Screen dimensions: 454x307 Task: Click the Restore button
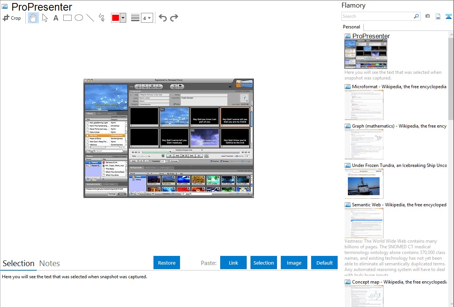[167, 262]
